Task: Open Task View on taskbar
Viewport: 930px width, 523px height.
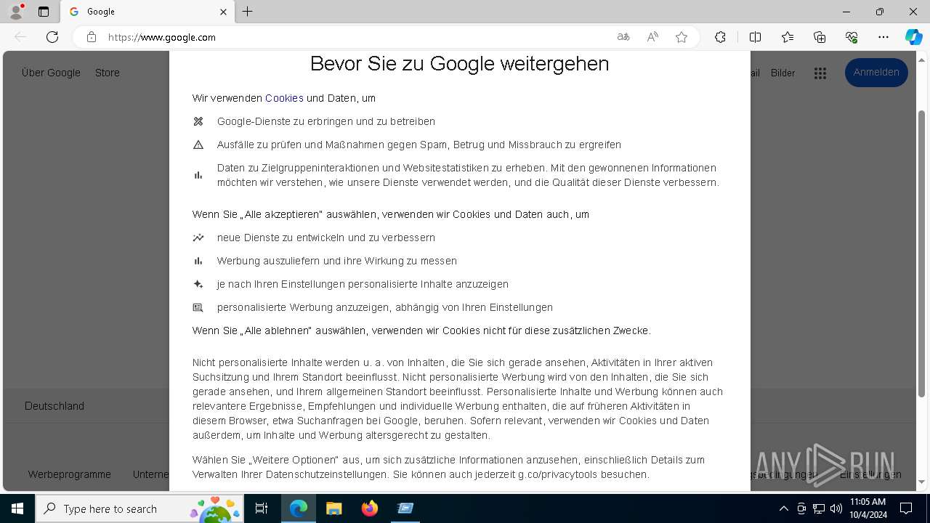Action: (x=262, y=508)
